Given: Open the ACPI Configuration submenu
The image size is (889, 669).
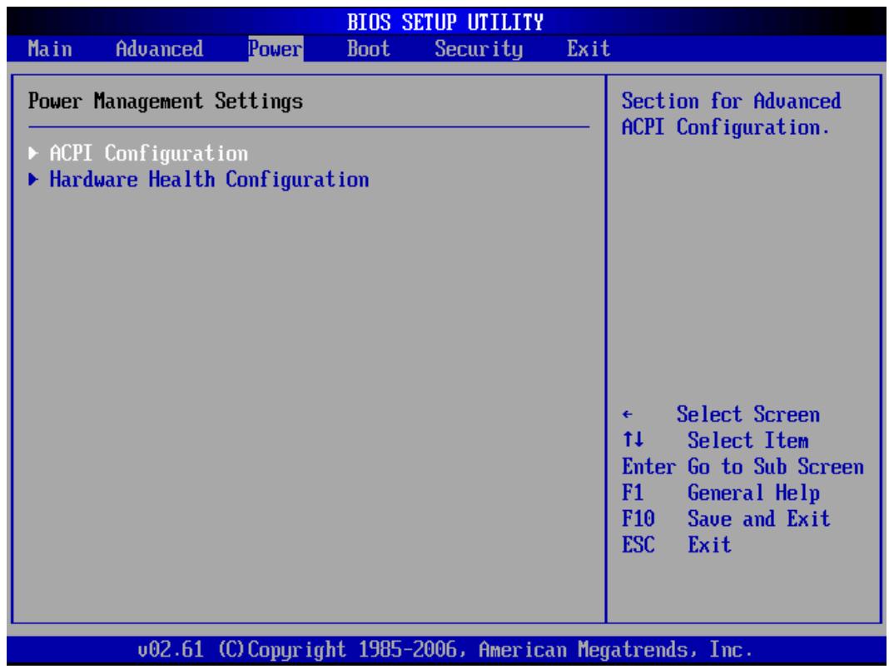Looking at the screenshot, I should pyautogui.click(x=148, y=154).
